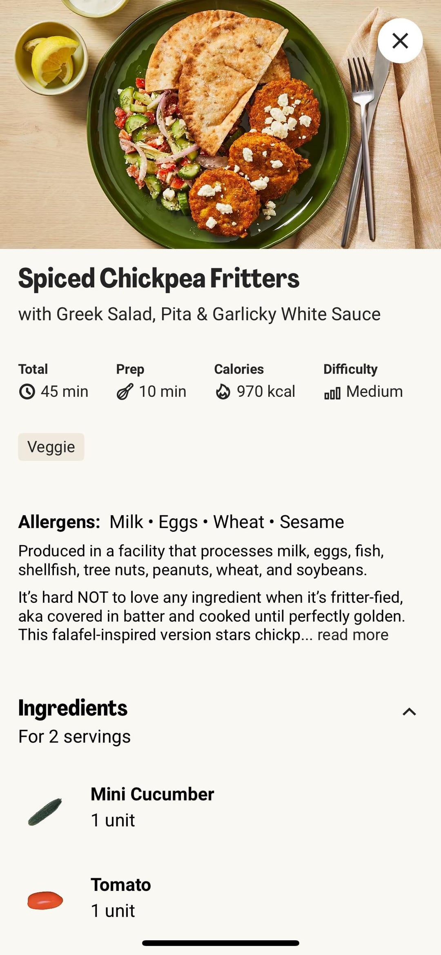Tap the clock icon next to 45 min
The height and width of the screenshot is (955, 441).
point(27,391)
